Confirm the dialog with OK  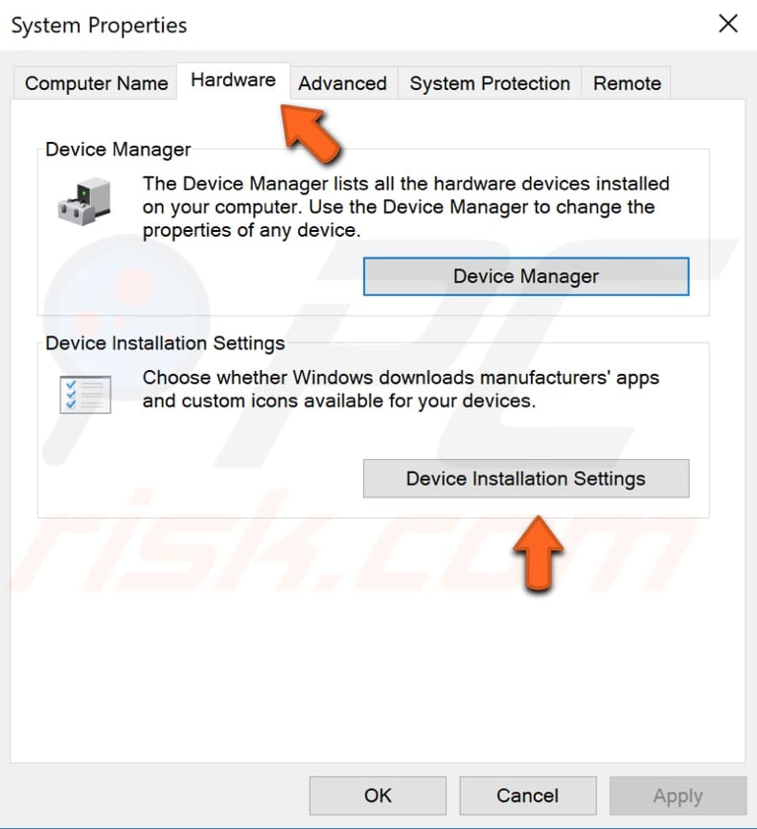click(378, 795)
